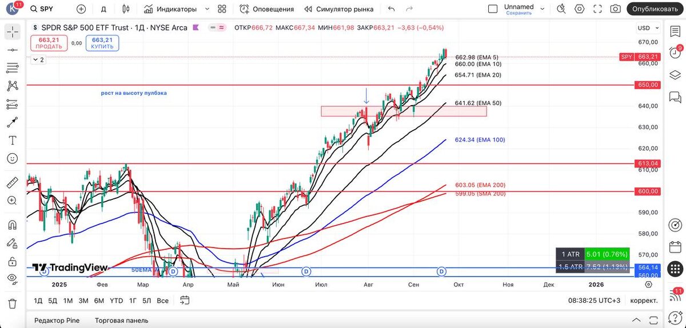
Task: Open the candlestick chart type selector
Action: [x=126, y=9]
